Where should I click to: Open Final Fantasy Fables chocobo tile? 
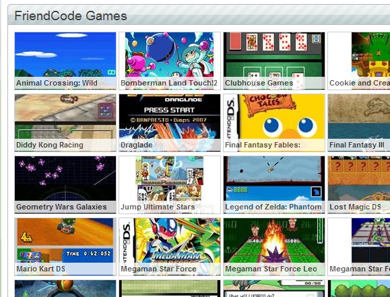(274, 123)
